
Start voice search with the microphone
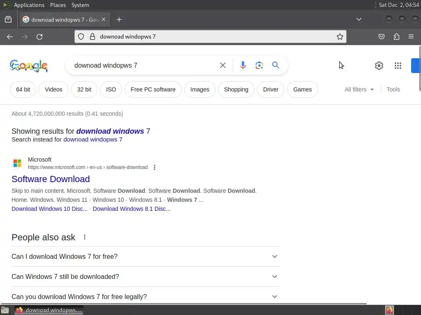pyautogui.click(x=243, y=65)
